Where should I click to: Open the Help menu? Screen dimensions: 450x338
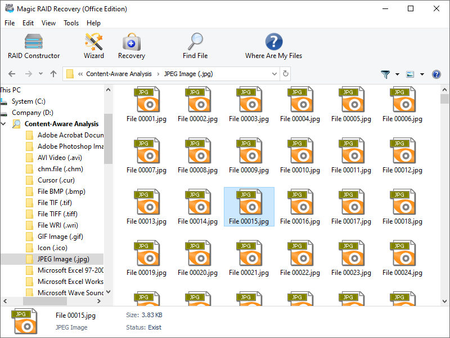pyautogui.click(x=93, y=23)
